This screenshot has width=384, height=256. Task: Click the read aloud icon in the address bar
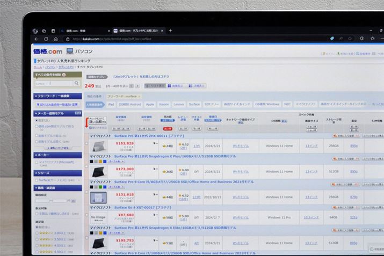tap(341, 39)
